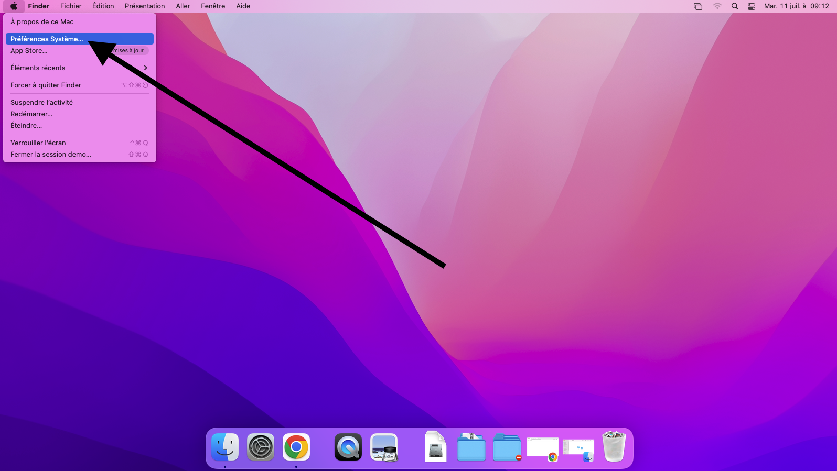Select À propos de ce Mac
The image size is (837, 471).
(x=79, y=21)
